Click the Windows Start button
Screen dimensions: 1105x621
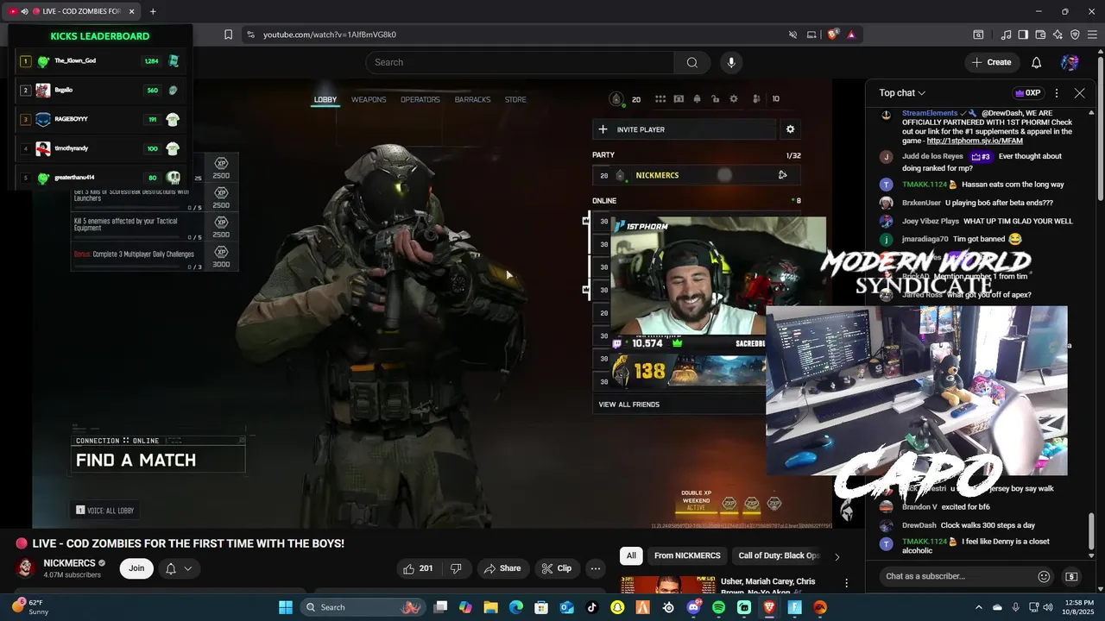coord(286,607)
